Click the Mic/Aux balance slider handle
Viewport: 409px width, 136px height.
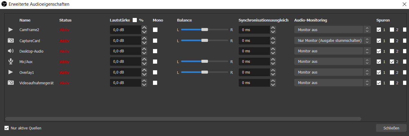coord(205,62)
